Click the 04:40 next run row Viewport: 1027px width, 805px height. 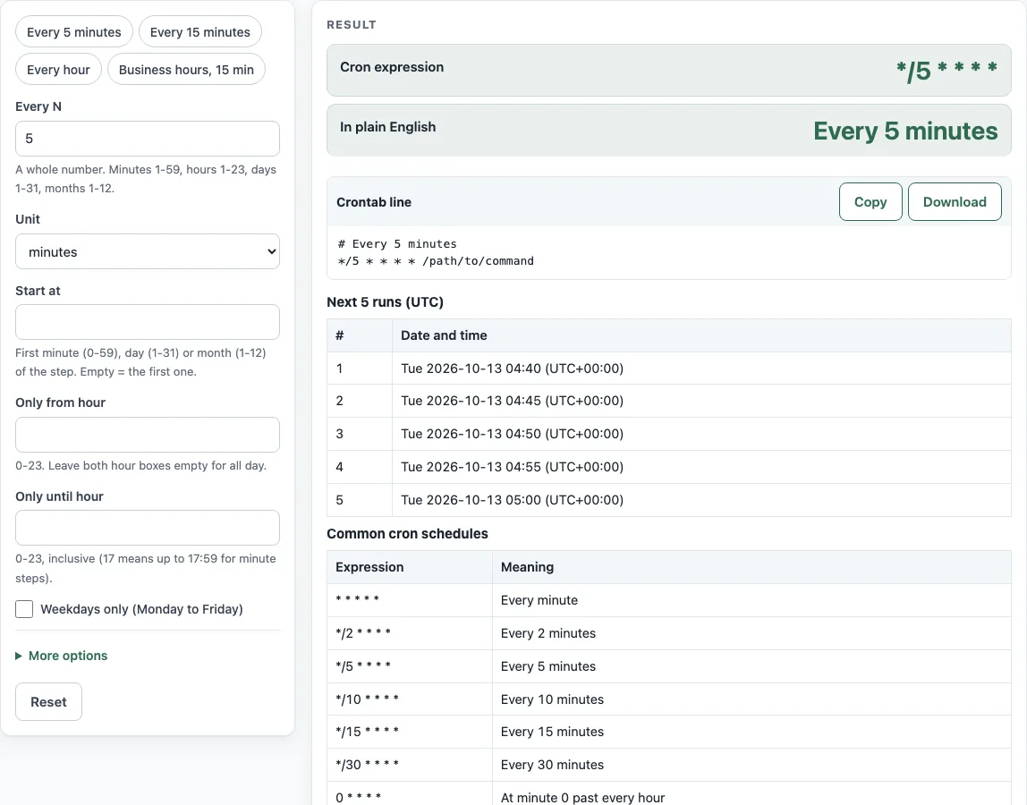pyautogui.click(x=669, y=369)
